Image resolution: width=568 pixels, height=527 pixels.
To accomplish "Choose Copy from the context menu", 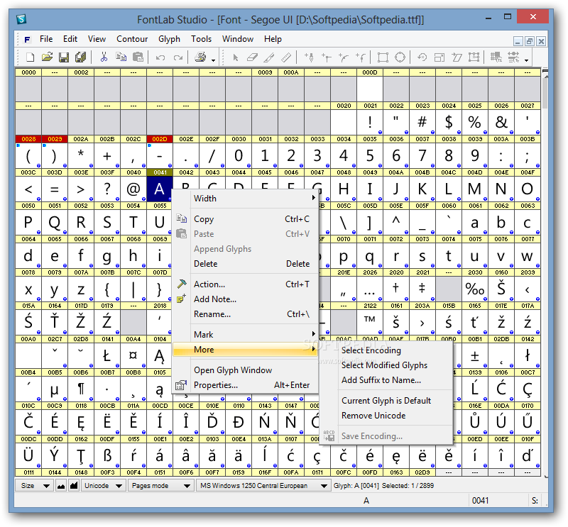I will point(245,219).
